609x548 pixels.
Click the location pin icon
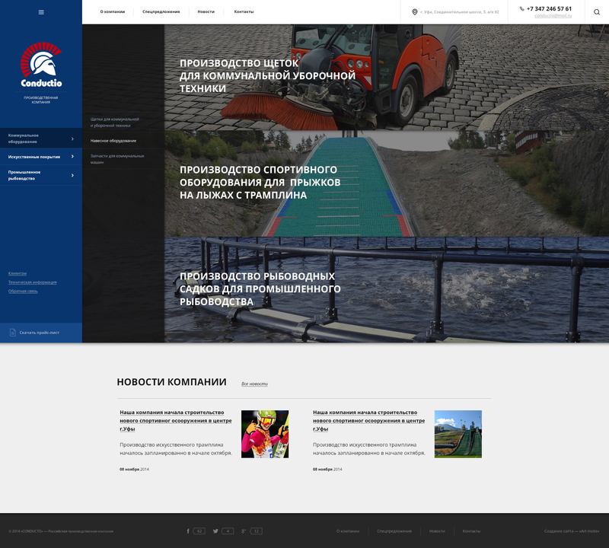(x=414, y=12)
